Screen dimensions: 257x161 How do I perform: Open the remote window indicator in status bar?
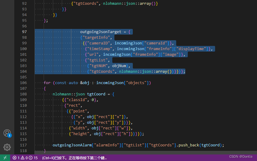pos(5,158)
